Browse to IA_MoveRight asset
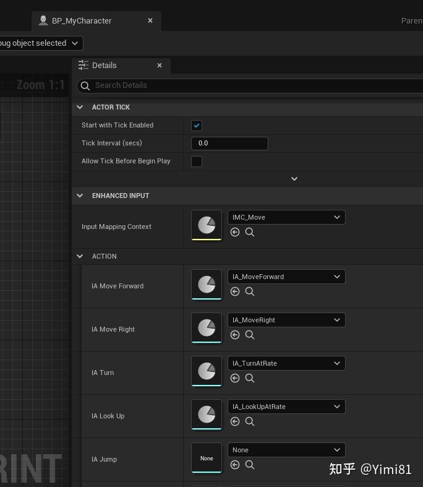This screenshot has width=423, height=487. tap(250, 335)
